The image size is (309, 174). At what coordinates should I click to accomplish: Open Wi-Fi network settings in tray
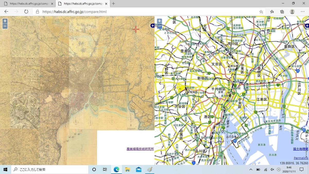tap(265, 169)
